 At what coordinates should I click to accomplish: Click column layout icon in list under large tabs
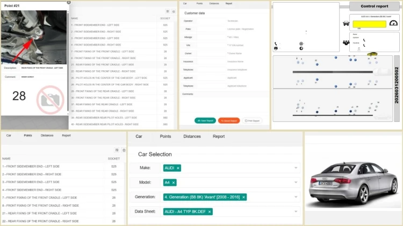(x=117, y=150)
